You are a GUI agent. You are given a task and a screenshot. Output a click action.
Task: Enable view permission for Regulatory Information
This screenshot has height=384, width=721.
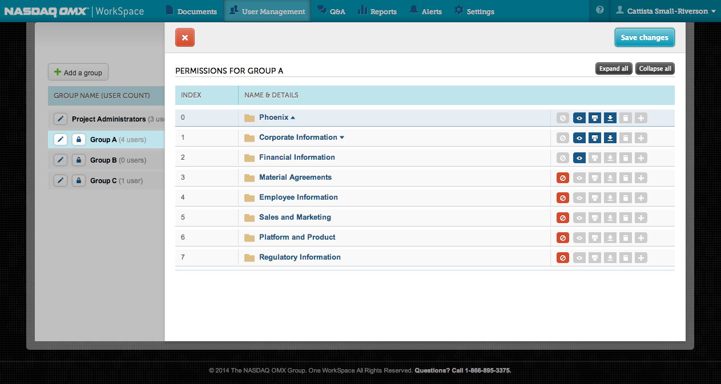(x=579, y=258)
